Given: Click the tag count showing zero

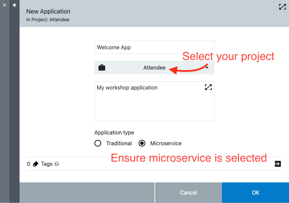Looking at the screenshot, I should (x=28, y=164).
